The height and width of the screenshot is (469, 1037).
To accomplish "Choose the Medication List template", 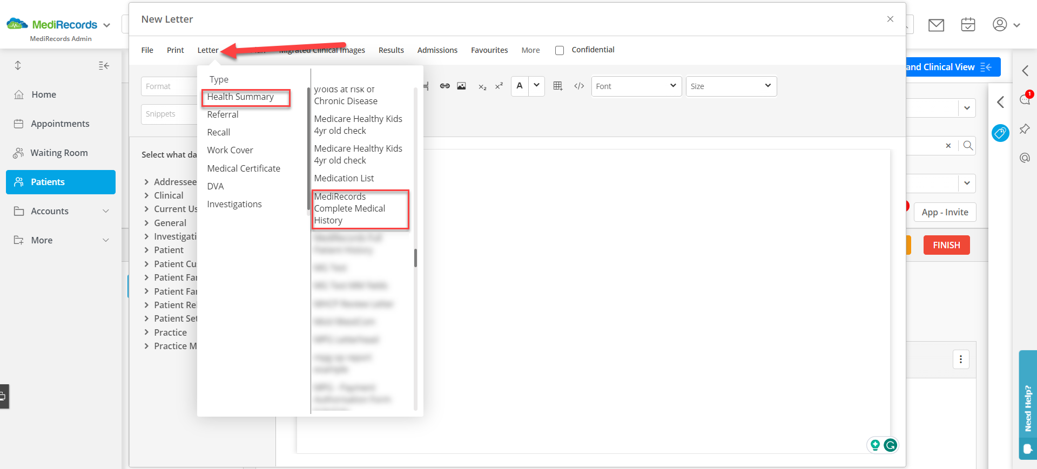I will point(344,178).
